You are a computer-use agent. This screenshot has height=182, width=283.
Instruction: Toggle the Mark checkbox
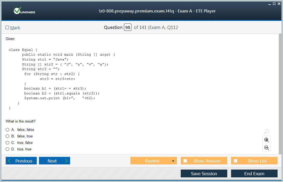(x=7, y=28)
